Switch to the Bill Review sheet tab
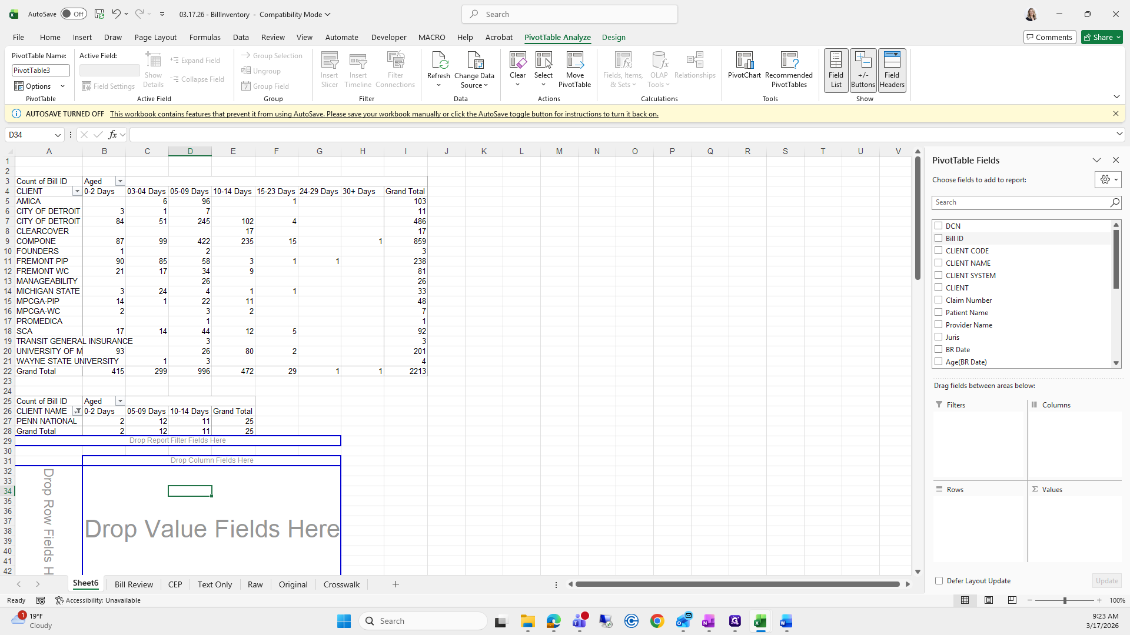This screenshot has height=635, width=1130. (x=134, y=584)
